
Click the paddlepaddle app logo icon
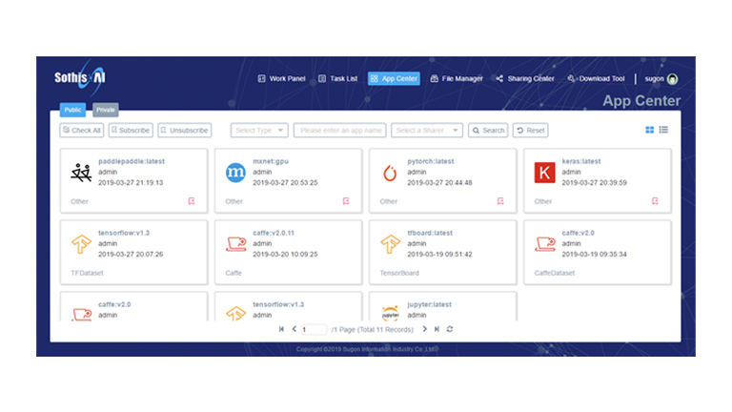80,173
